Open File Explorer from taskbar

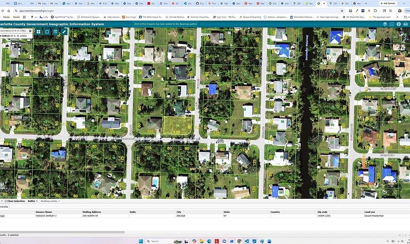pyautogui.click(x=202, y=241)
